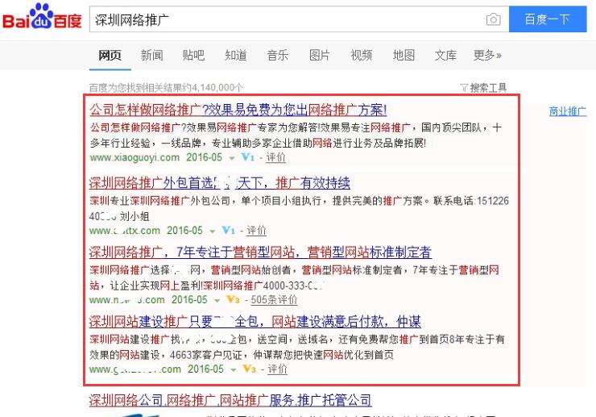Click snippet text 联系电话:151226

pyautogui.click(x=471, y=201)
